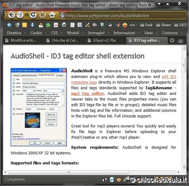Open downloads with blue arrow icon
This screenshot has width=189, height=186.
pos(32,25)
